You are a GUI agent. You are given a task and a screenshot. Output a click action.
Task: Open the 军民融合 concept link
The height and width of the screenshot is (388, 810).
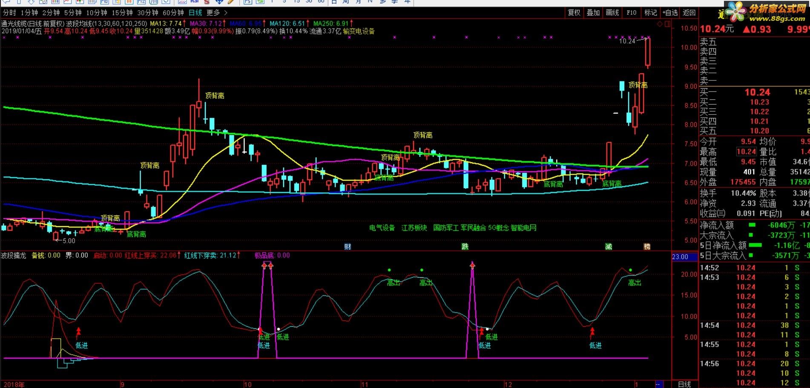tap(473, 228)
